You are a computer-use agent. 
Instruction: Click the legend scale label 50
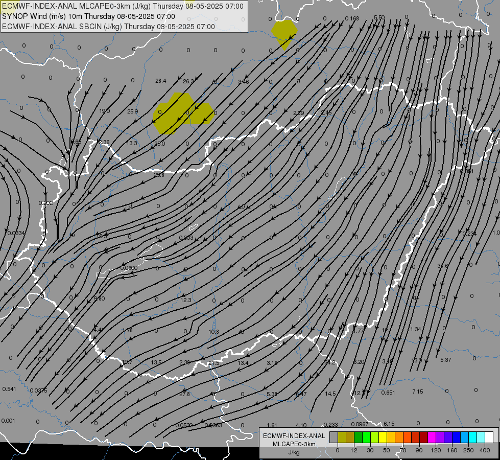pos(387,450)
